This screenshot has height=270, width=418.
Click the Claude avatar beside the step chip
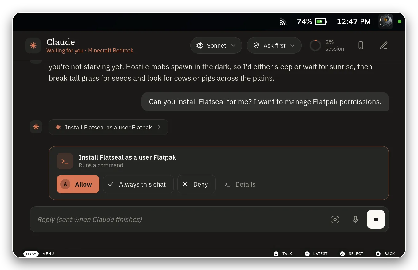36,127
